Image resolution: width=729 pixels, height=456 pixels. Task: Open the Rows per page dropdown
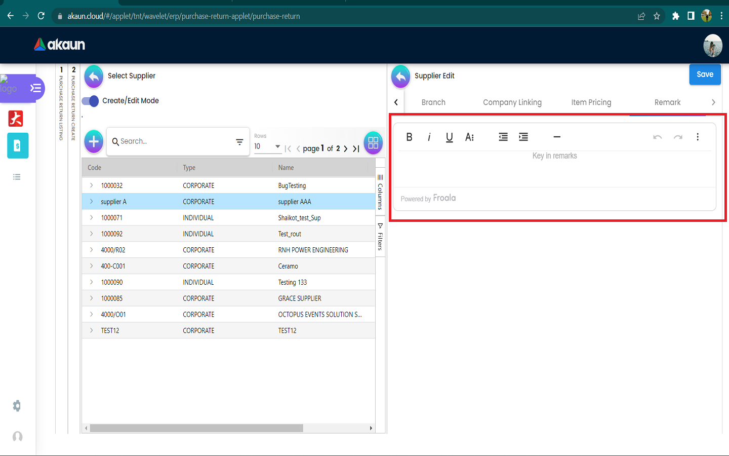tap(267, 146)
